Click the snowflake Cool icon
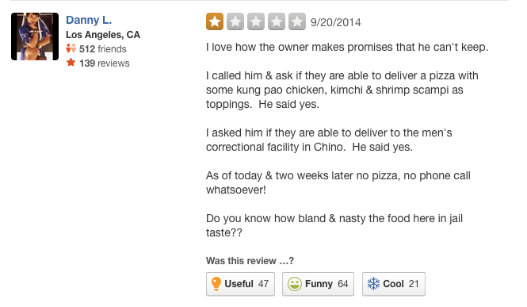Image resolution: width=527 pixels, height=307 pixels. click(373, 284)
